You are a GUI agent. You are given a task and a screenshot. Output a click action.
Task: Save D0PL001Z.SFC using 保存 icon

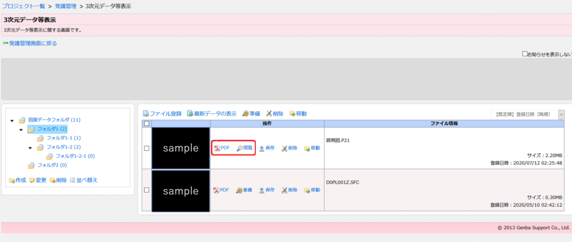pyautogui.click(x=266, y=190)
